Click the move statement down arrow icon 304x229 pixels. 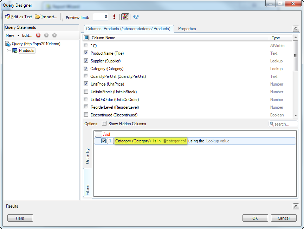pyautogui.click(x=54, y=35)
